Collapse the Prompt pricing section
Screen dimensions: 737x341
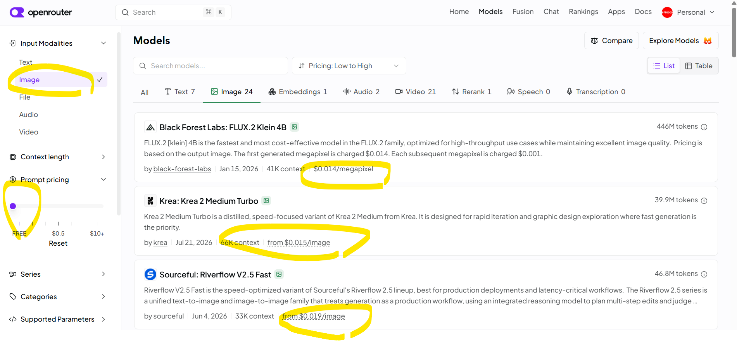coord(104,179)
